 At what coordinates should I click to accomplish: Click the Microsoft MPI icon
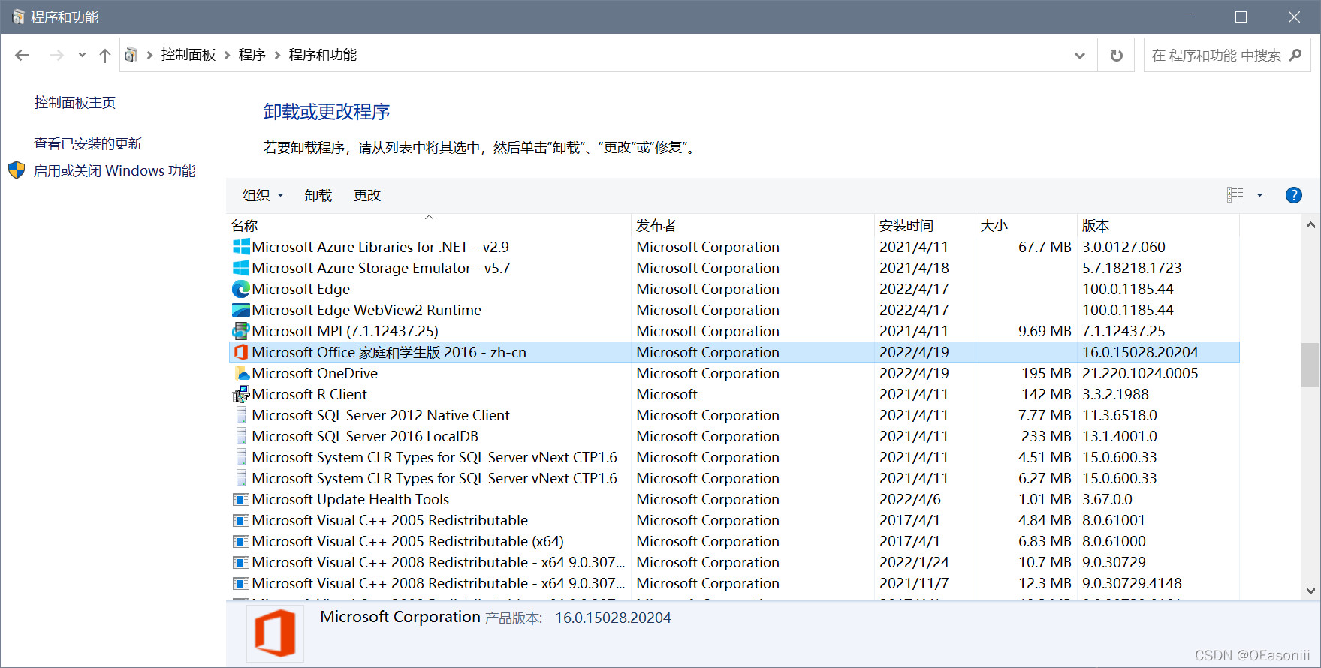(241, 331)
